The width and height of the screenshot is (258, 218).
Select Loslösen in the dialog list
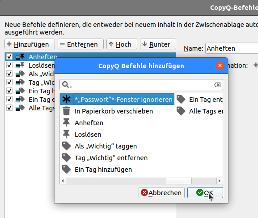[x=117, y=135]
